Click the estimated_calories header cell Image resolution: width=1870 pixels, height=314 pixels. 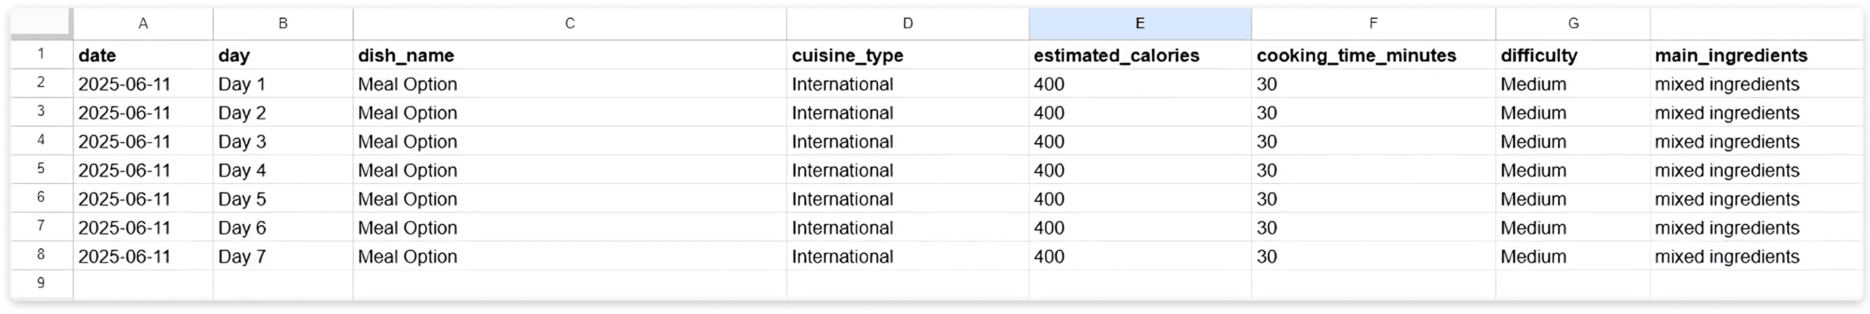click(x=1140, y=55)
